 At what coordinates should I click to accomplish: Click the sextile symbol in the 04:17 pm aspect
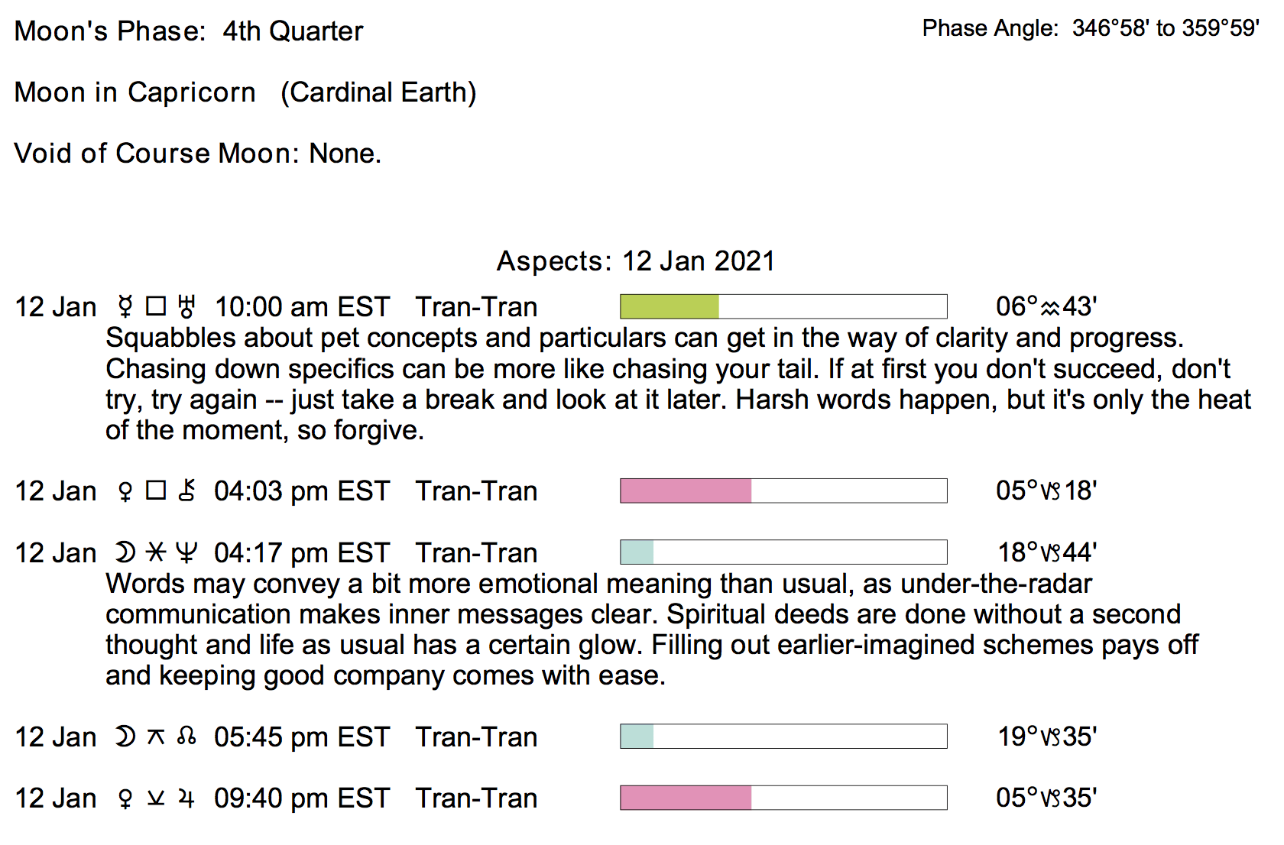156,552
